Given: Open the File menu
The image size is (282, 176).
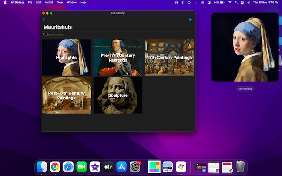Looking at the screenshot, I should (x=30, y=2).
